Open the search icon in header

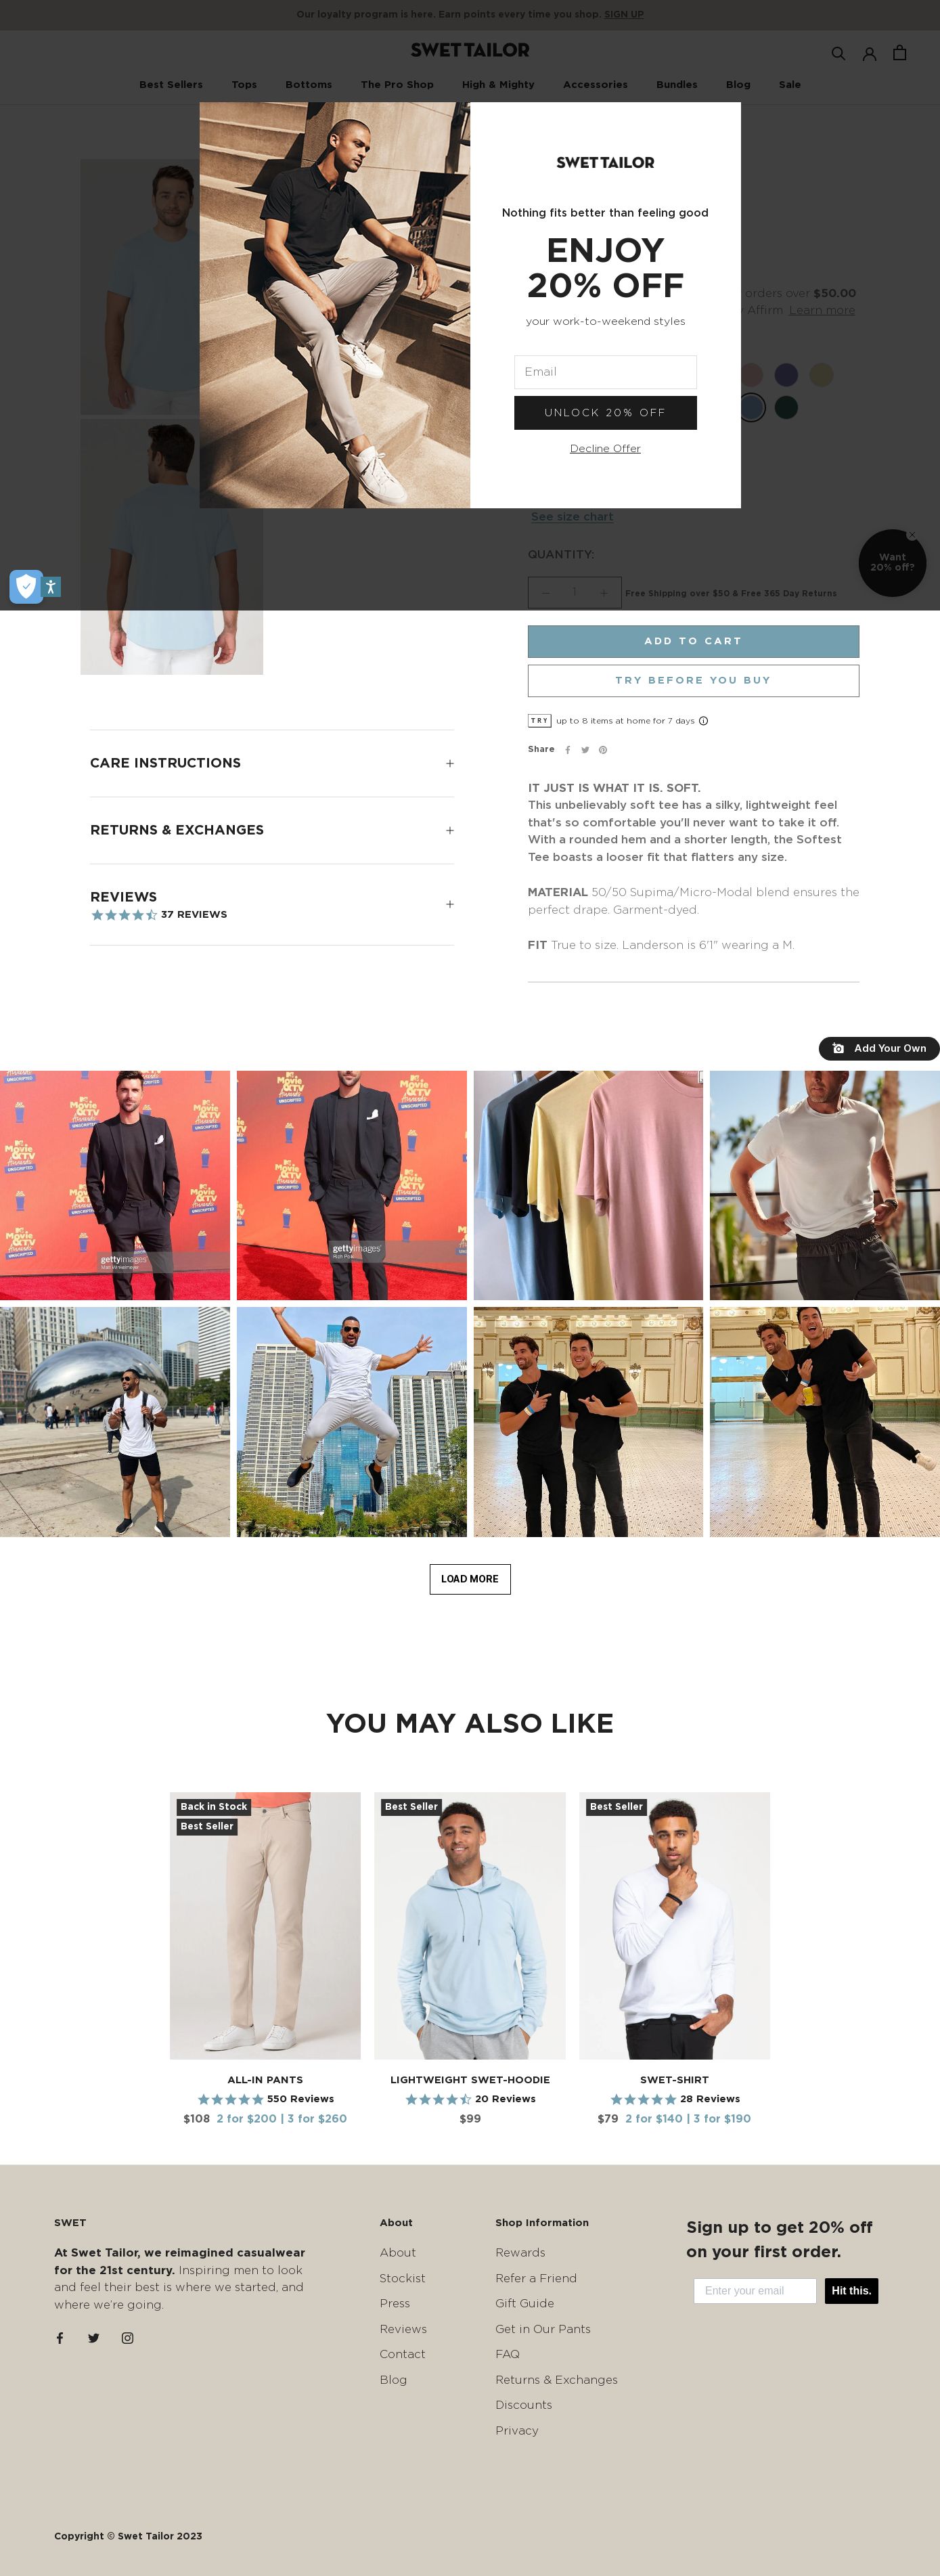click(x=838, y=53)
